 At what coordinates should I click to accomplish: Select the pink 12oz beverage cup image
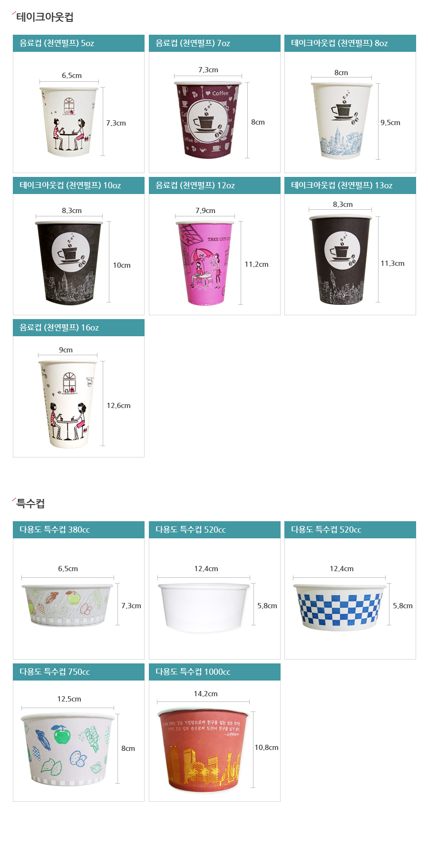[x=205, y=263]
